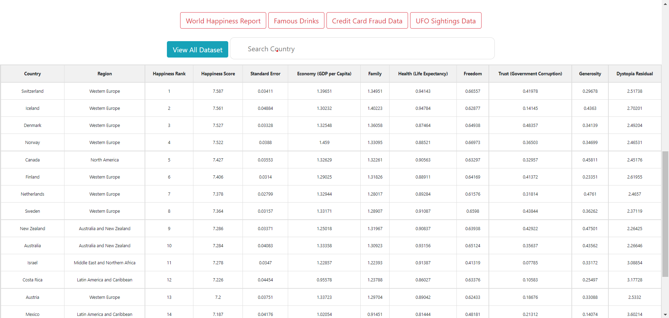Select the Finland country cell
This screenshot has width=669, height=318.
click(32, 177)
